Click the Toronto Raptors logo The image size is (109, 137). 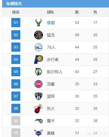pos(39,35)
